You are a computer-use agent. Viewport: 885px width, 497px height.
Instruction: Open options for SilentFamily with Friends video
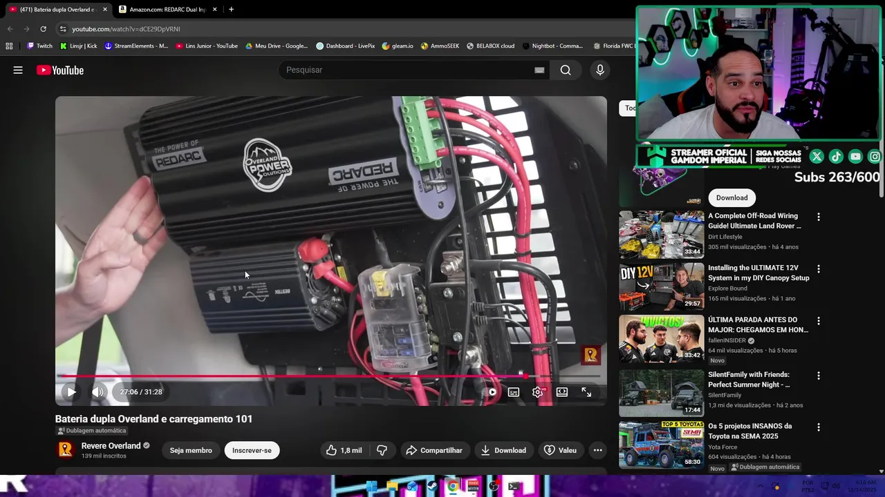[x=819, y=376]
